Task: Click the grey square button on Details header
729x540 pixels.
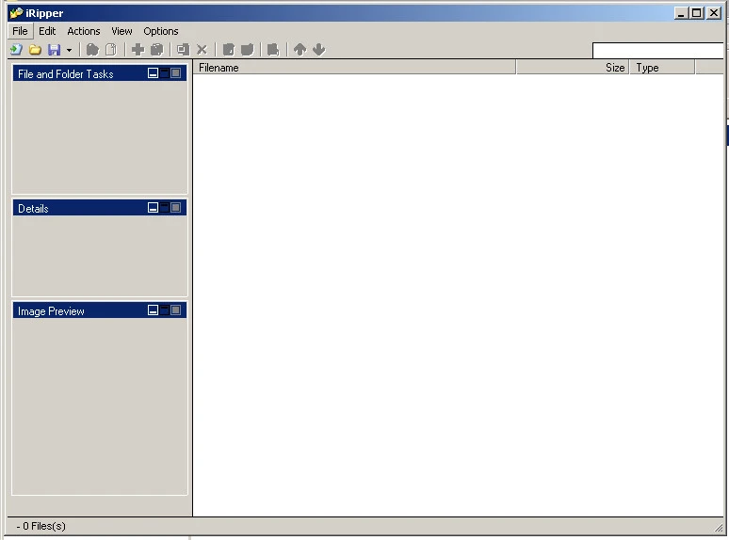Action: click(x=176, y=208)
